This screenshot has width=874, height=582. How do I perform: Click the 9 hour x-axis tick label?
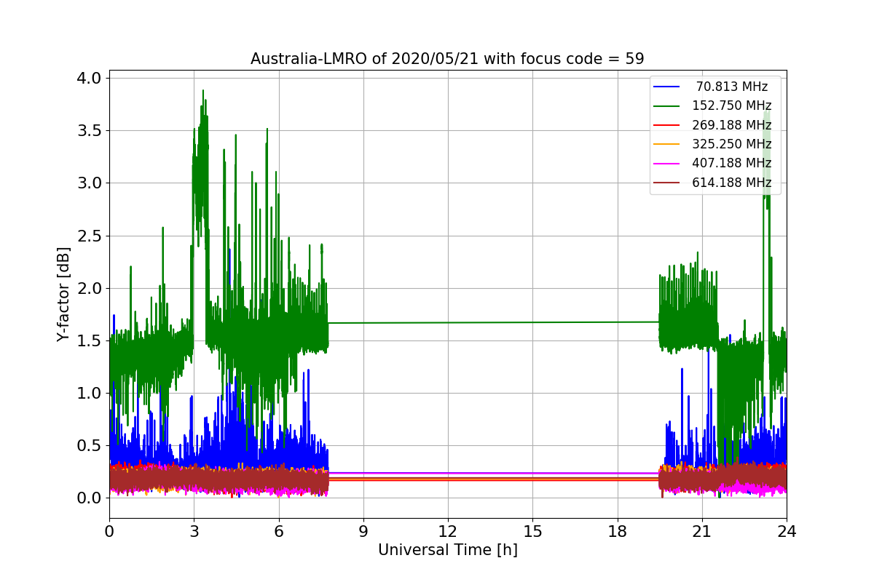pyautogui.click(x=363, y=531)
